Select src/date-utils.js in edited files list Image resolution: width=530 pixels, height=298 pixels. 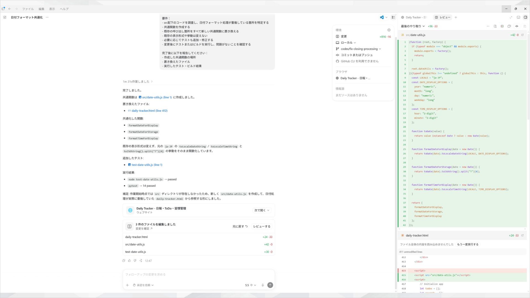click(x=199, y=245)
